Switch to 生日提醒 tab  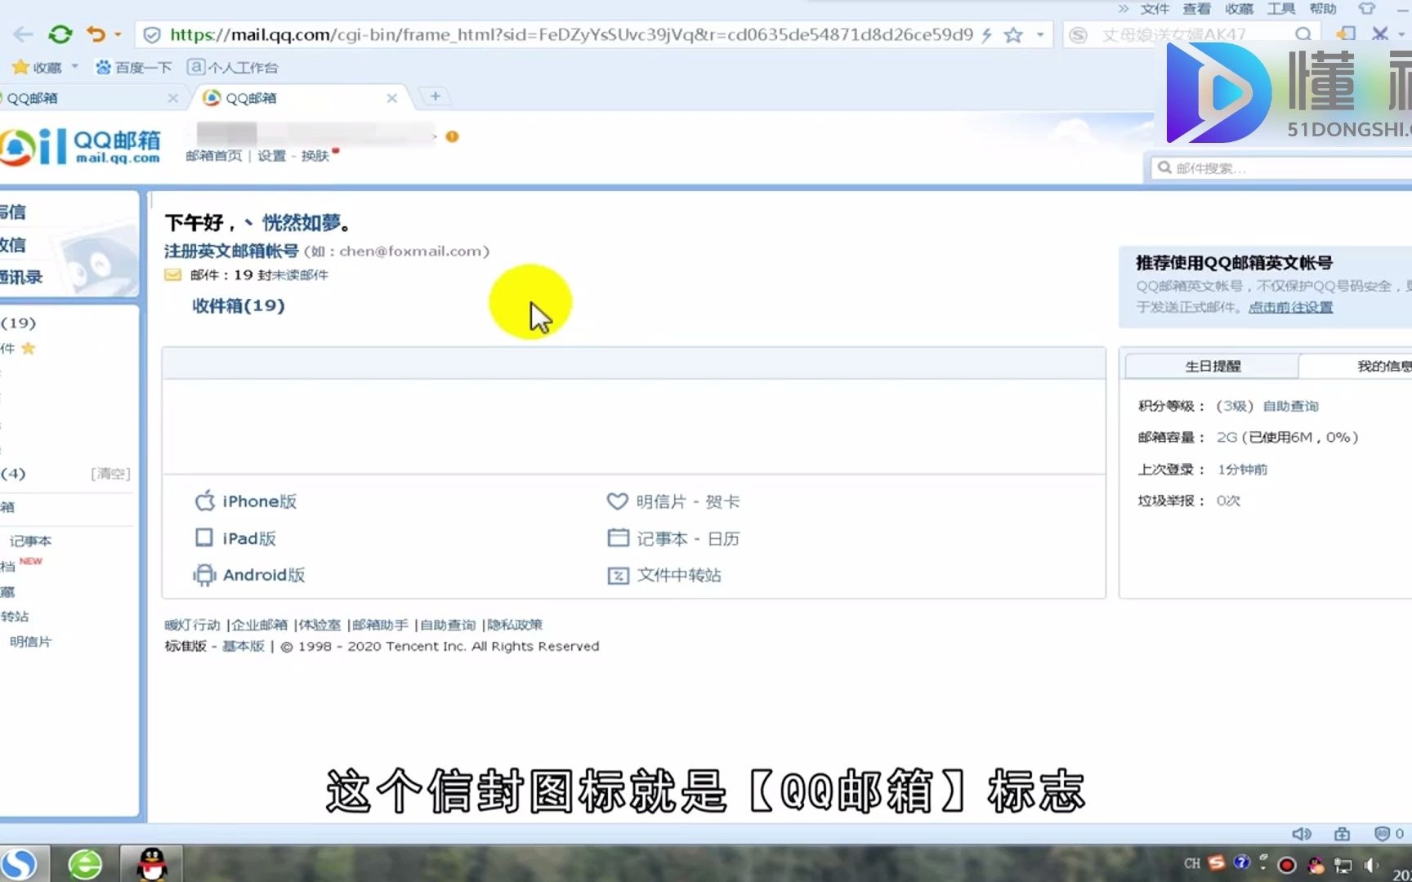(1213, 366)
